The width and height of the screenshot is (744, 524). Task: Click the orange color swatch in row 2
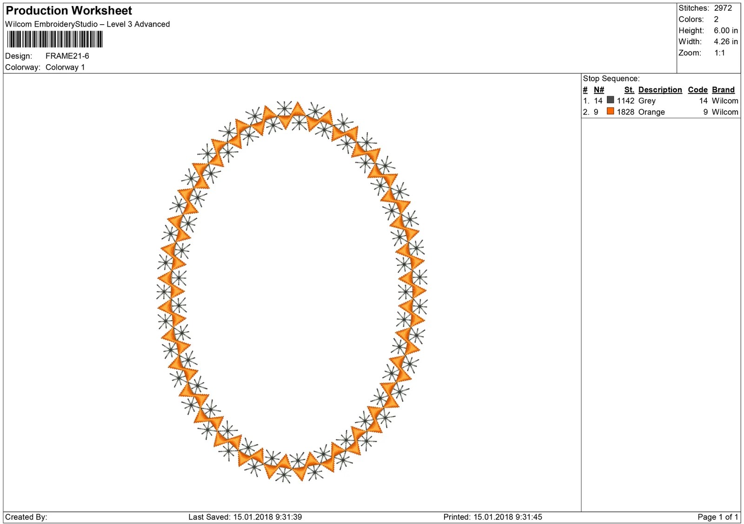(x=611, y=111)
